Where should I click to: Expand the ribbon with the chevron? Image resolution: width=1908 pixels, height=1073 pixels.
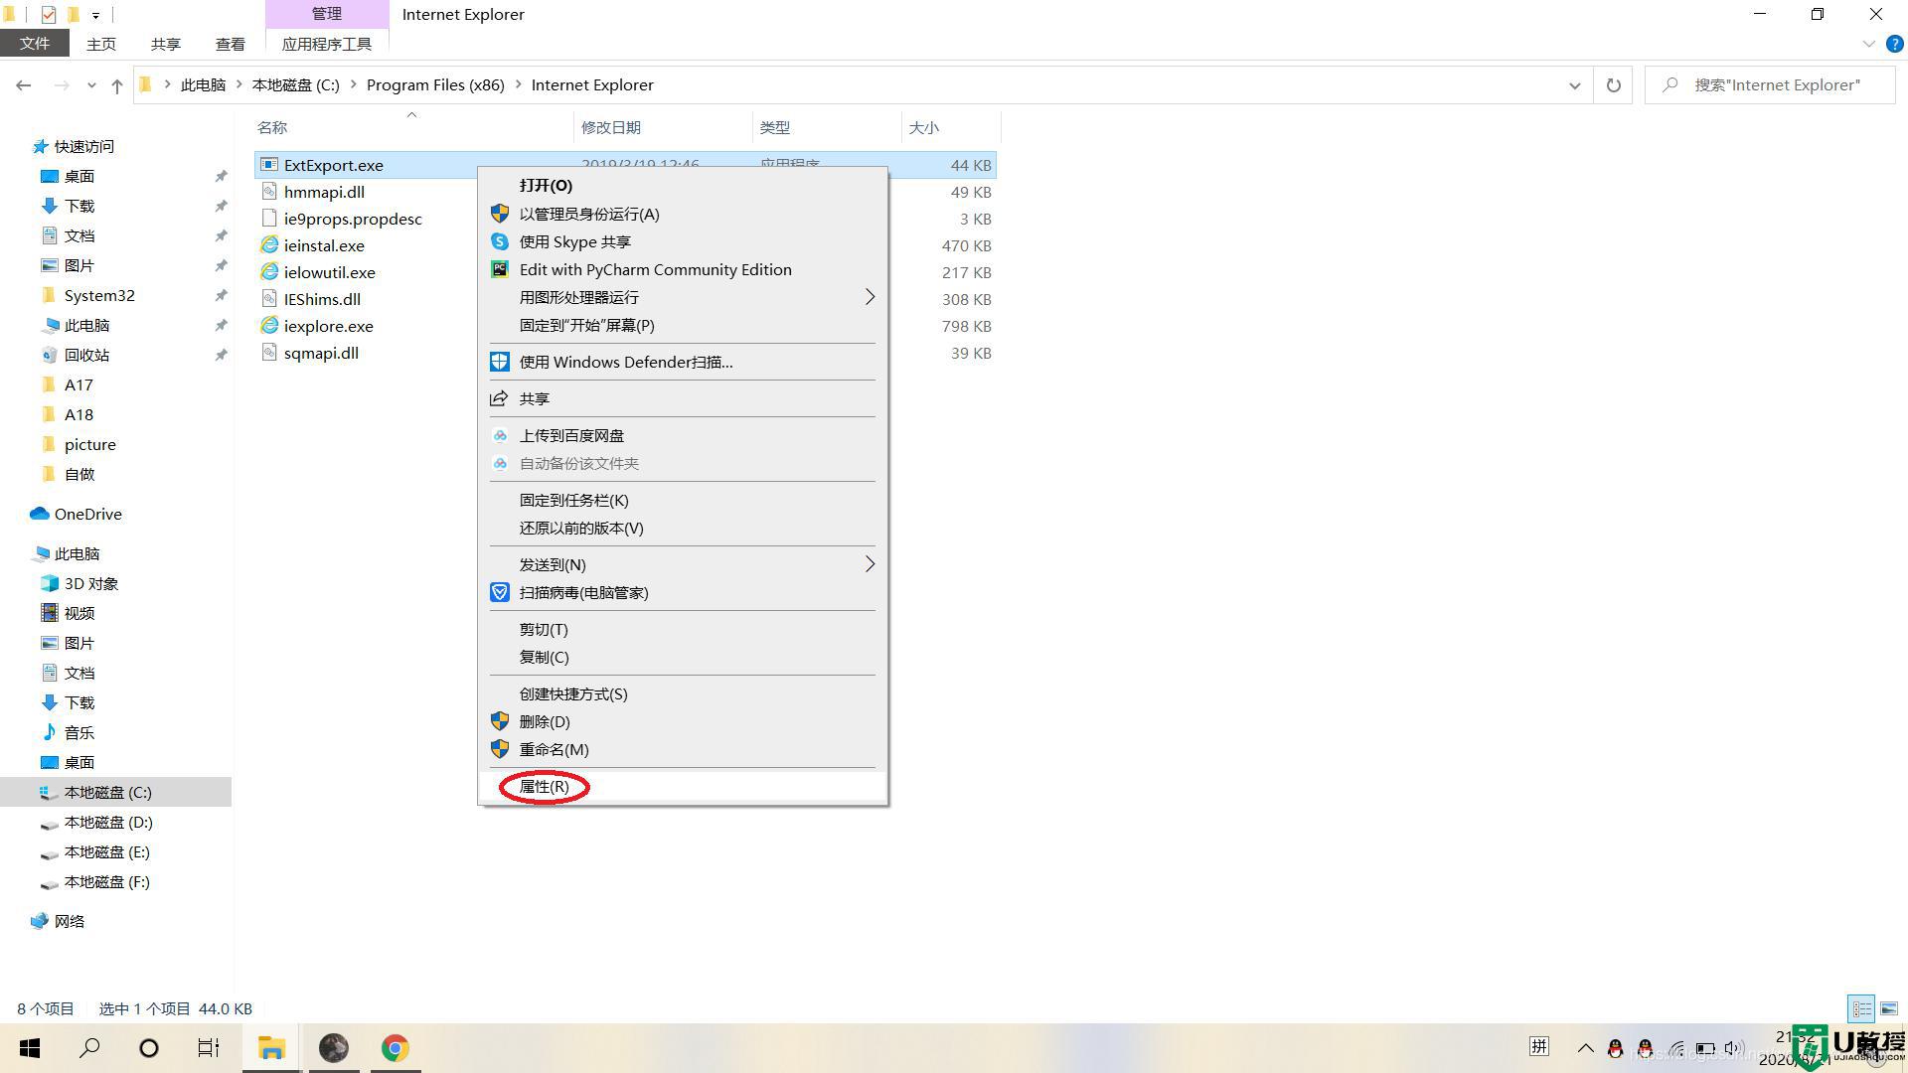click(x=1868, y=44)
